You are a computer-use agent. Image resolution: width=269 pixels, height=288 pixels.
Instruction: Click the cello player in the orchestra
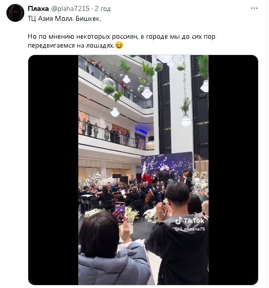click(x=149, y=195)
